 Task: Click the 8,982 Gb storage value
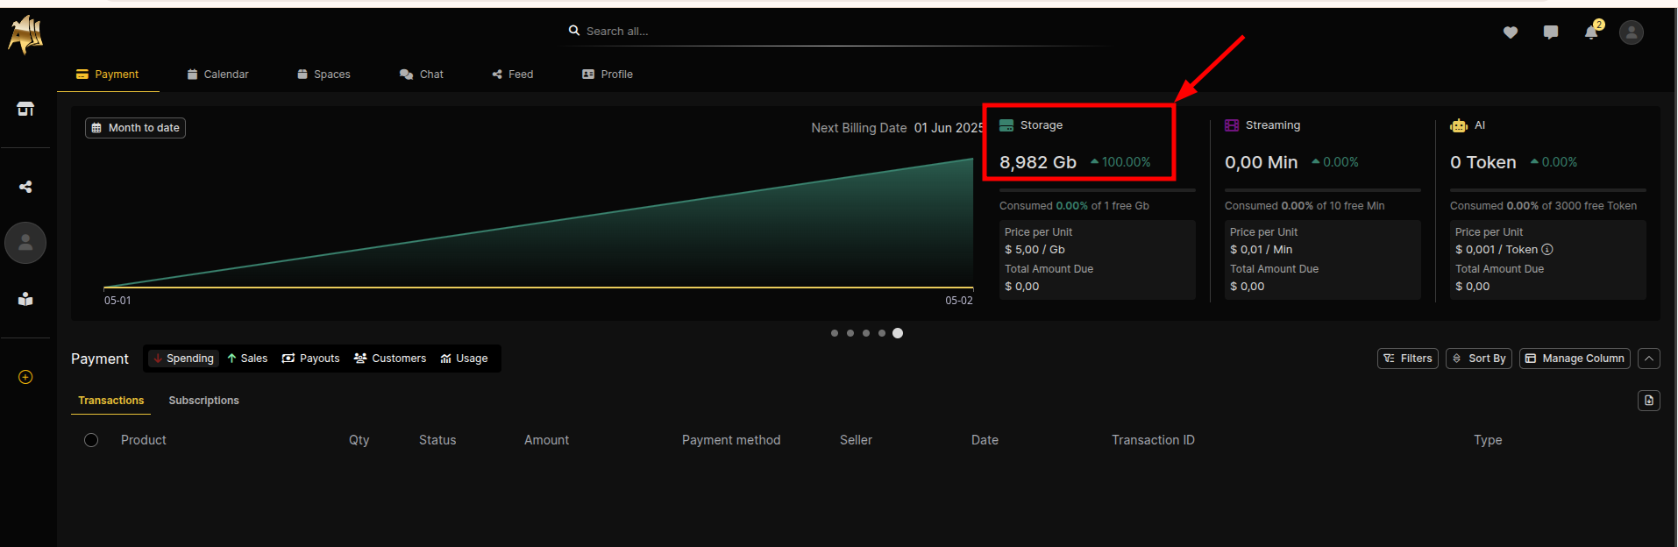[1038, 162]
